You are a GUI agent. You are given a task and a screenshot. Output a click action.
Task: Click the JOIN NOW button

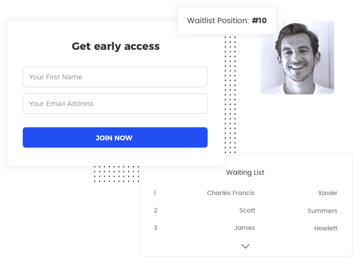(115, 137)
